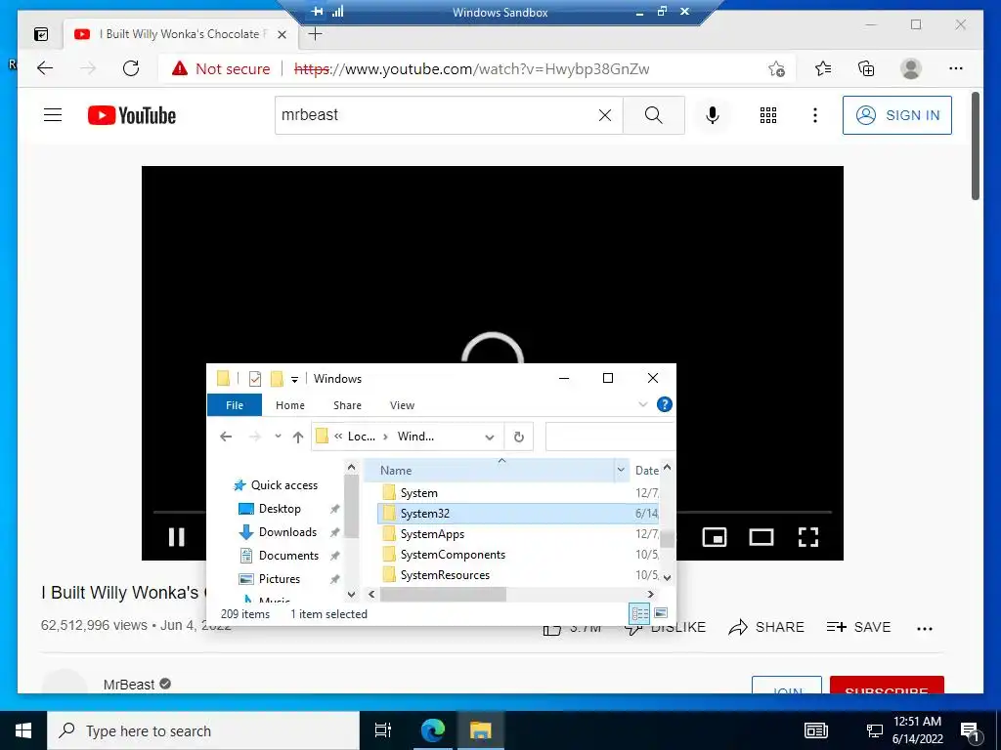Viewport: 1001px width, 750px height.
Task: Switch video to theater mode
Action: click(x=761, y=537)
